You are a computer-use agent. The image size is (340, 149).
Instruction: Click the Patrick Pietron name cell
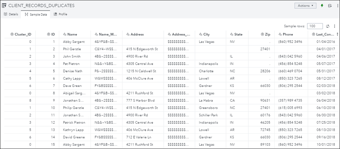coord(75,123)
